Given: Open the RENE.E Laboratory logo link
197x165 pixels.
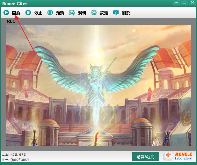Looking at the screenshot, I should pyautogui.click(x=178, y=156).
